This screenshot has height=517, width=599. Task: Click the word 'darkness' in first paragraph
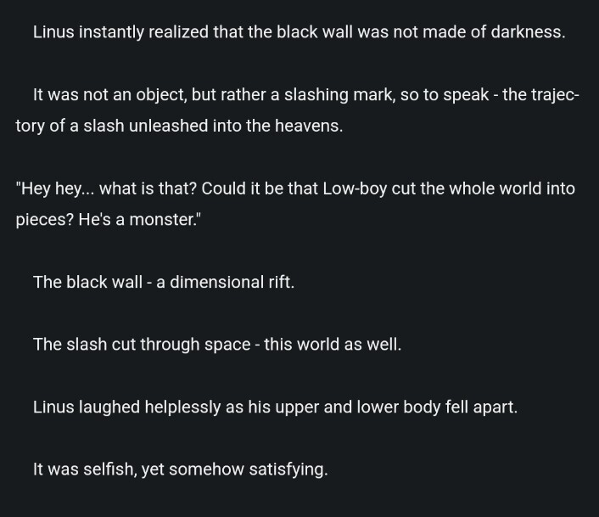[528, 32]
